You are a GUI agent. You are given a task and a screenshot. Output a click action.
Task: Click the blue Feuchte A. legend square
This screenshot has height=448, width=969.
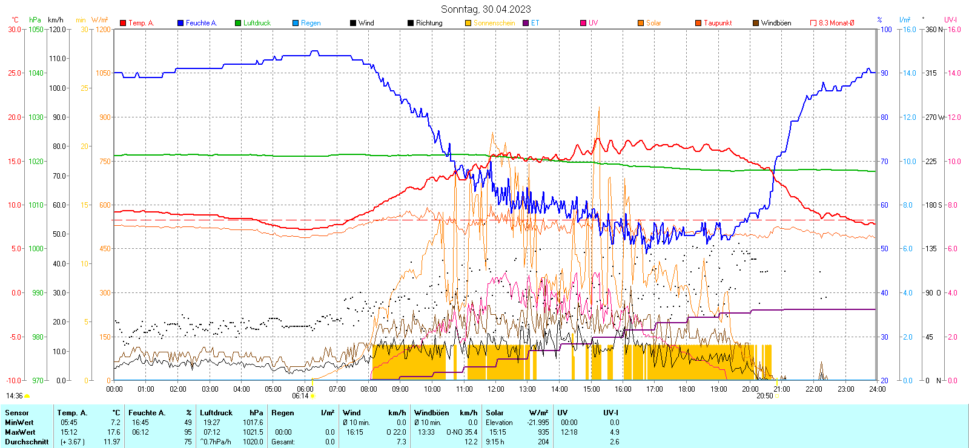coord(180,23)
